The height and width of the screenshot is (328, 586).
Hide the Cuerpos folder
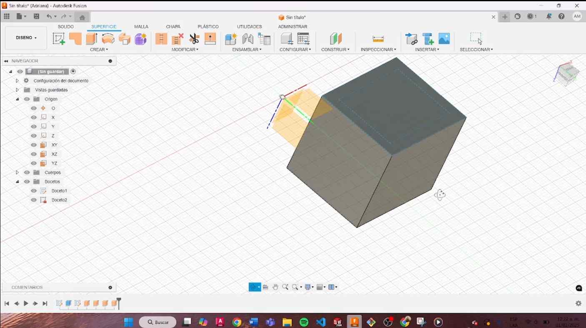[27, 173]
